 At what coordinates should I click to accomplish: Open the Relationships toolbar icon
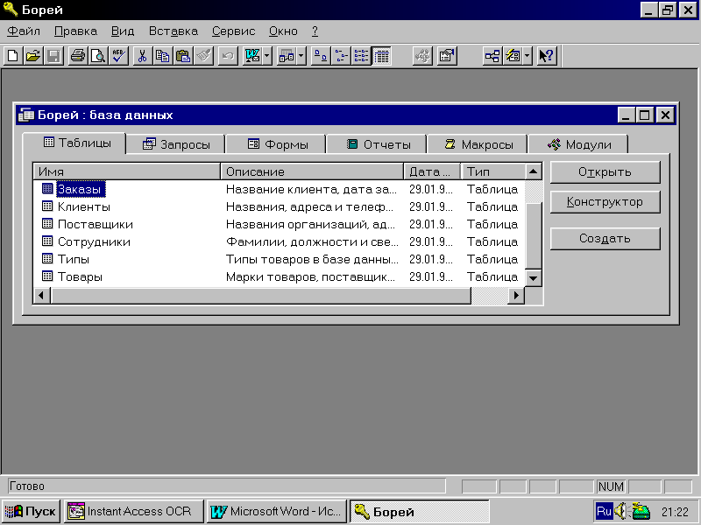(x=492, y=56)
